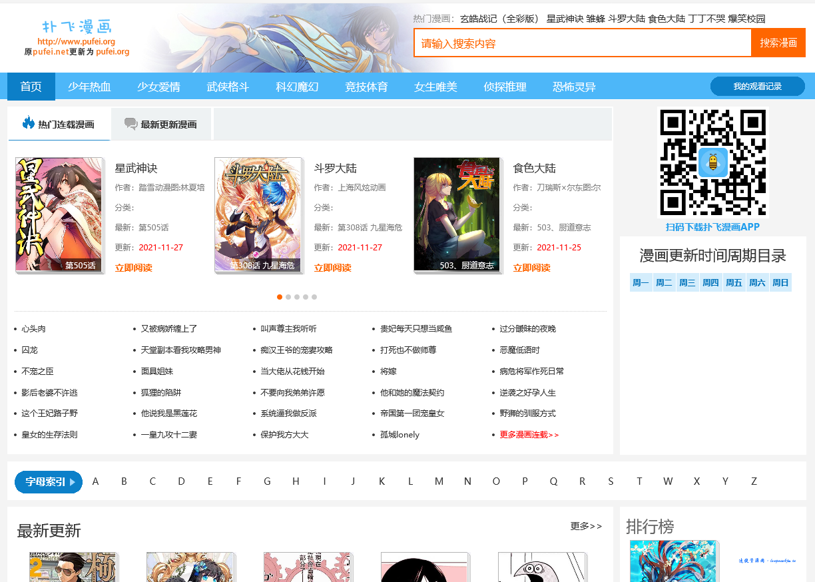The height and width of the screenshot is (582, 815).
Task: Open manga 又被病娇缠上了
Action: (x=169, y=329)
